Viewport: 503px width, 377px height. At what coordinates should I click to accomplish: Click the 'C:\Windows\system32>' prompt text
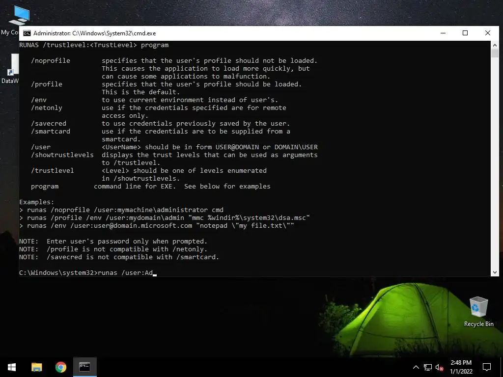(58, 273)
